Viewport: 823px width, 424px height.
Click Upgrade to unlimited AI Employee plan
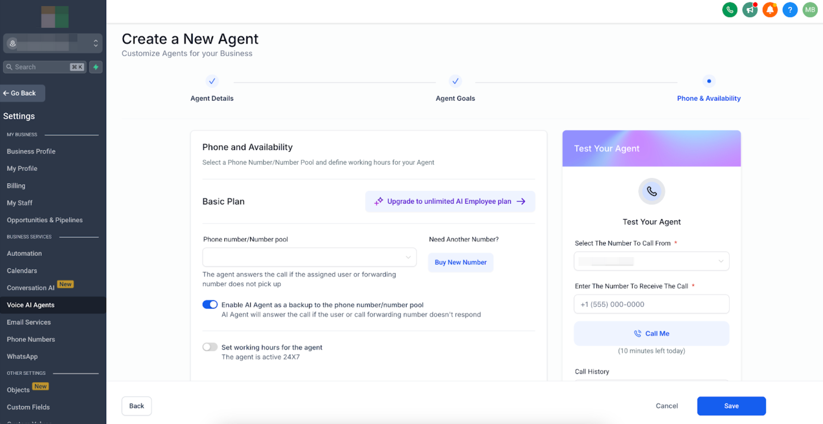click(450, 201)
